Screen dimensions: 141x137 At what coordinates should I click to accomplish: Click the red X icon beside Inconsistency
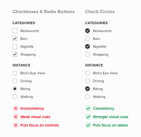(16, 108)
